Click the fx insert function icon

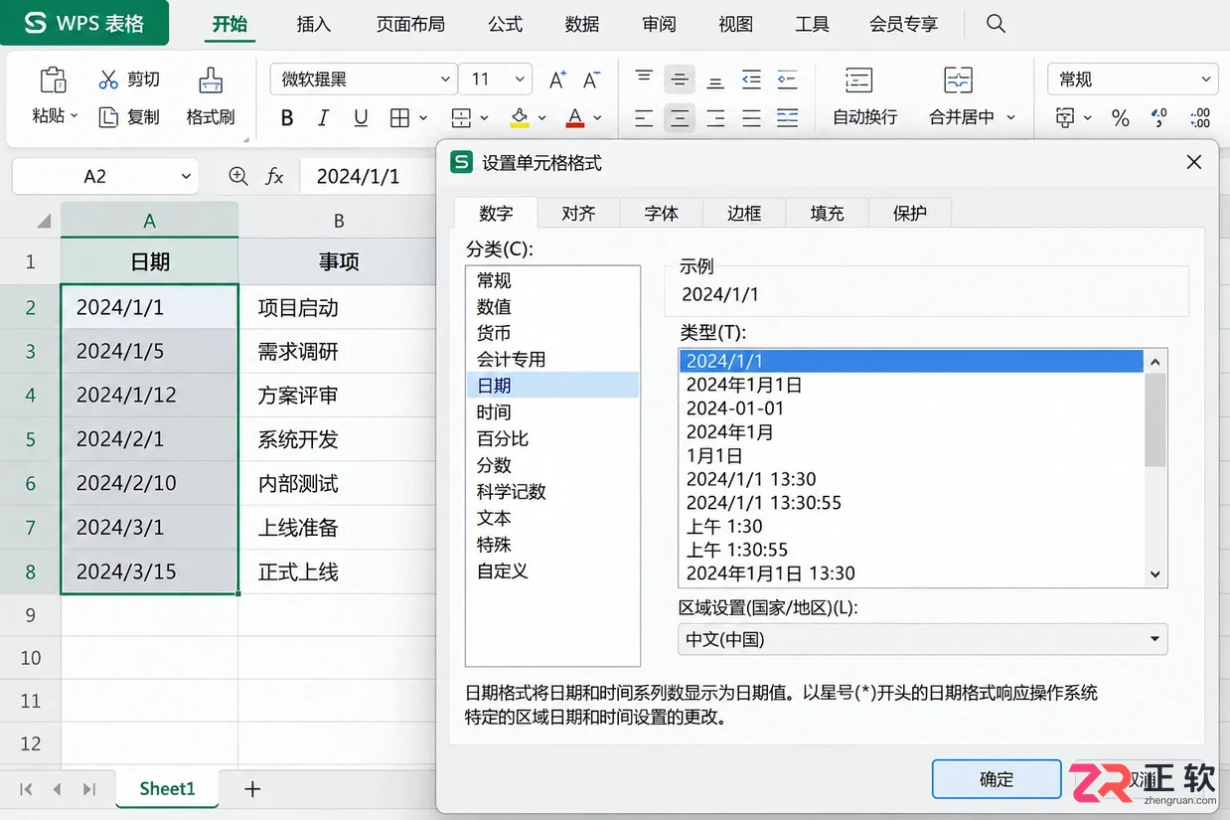275,177
